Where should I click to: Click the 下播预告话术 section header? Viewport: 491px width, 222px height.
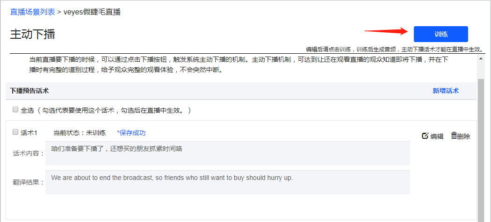click(x=29, y=91)
